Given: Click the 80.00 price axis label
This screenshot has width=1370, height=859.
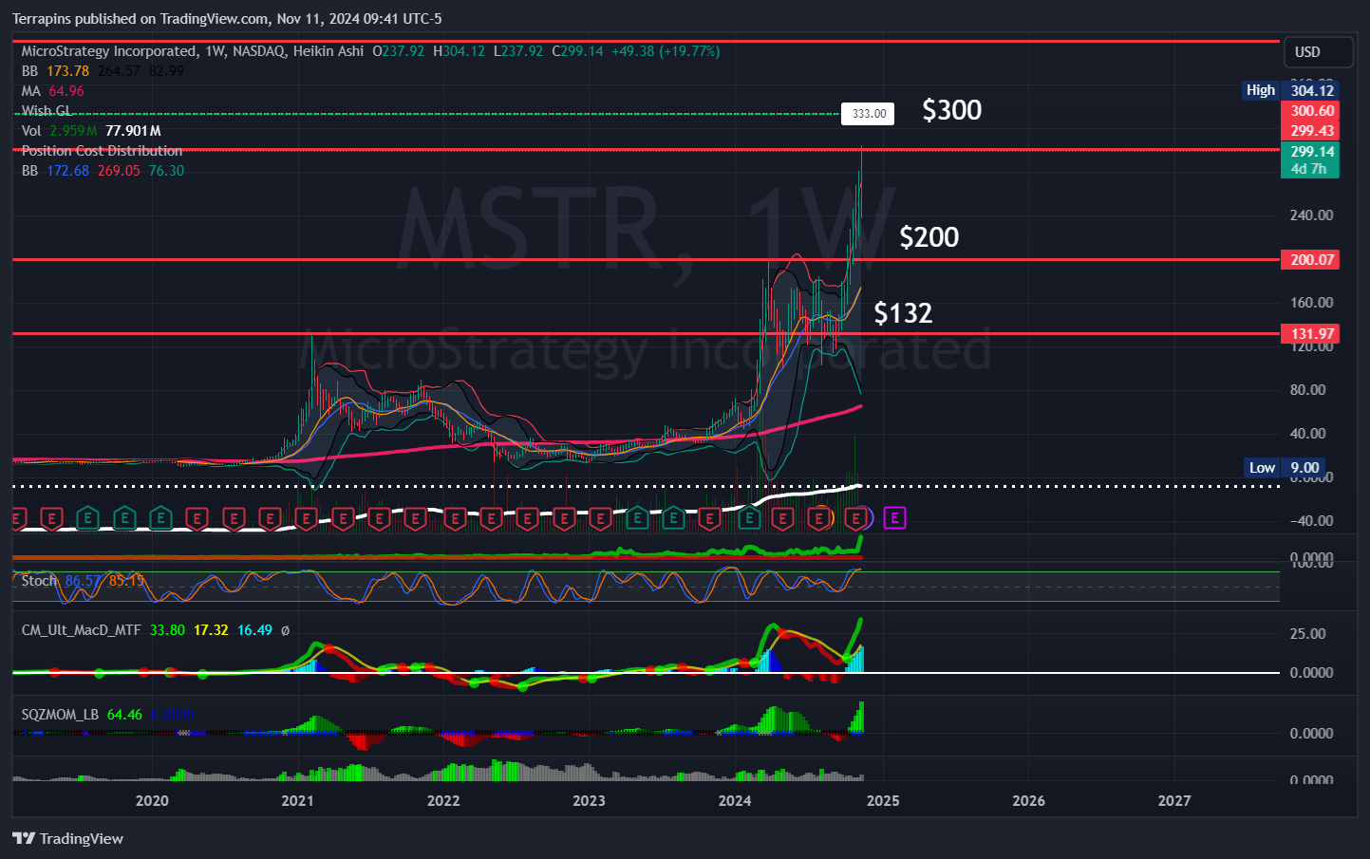Looking at the screenshot, I should pos(1307,390).
